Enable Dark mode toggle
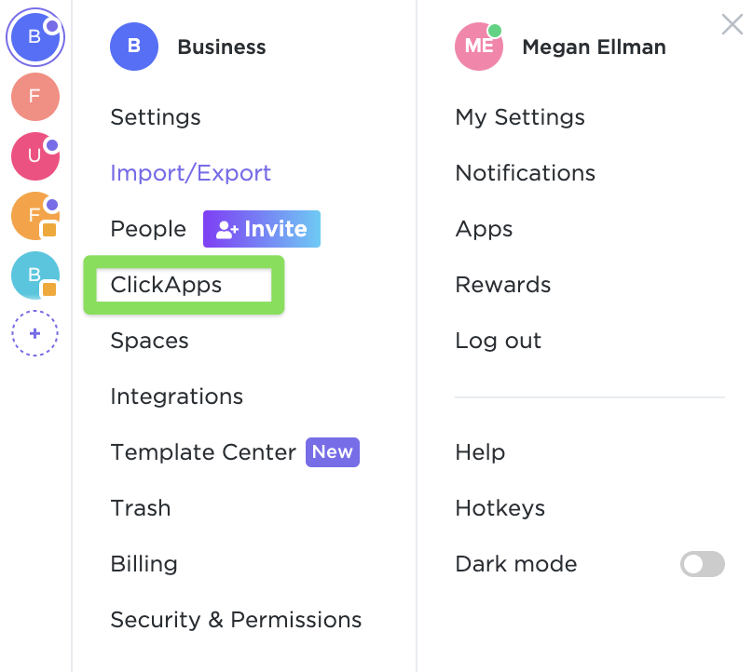Image resolution: width=753 pixels, height=672 pixels. click(702, 564)
